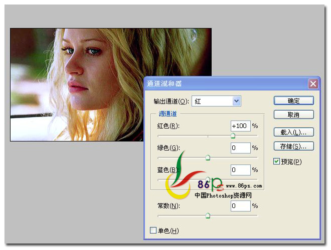Image resolution: width=331 pixels, height=250 pixels.
Task: Click the 绿色(G) percentage input field
Action: [x=240, y=148]
